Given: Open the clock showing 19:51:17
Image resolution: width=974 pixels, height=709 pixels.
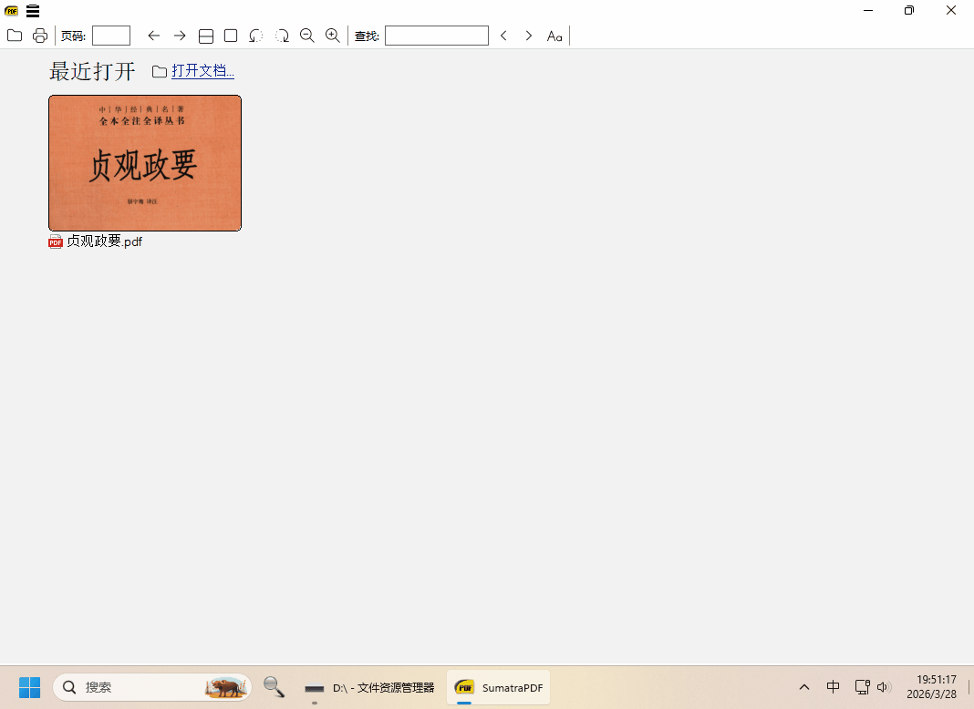Looking at the screenshot, I should point(931,687).
